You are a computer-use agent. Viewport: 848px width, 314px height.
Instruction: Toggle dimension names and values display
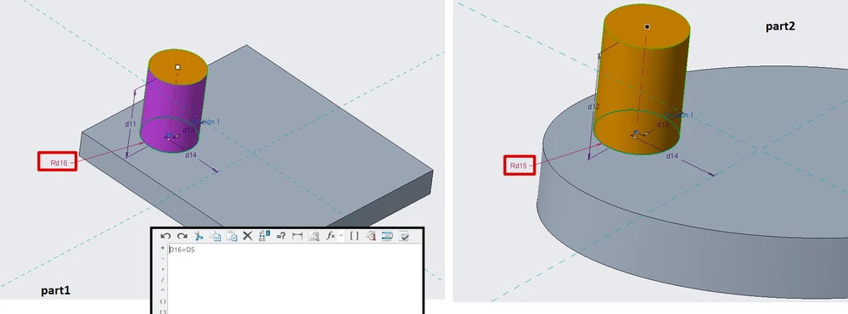pos(264,236)
